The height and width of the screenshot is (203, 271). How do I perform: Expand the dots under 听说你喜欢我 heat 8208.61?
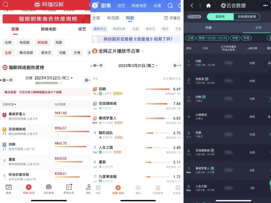pyautogui.click(x=56, y=180)
